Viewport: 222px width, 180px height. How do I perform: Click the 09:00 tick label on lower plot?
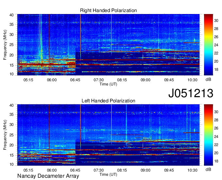145,170
